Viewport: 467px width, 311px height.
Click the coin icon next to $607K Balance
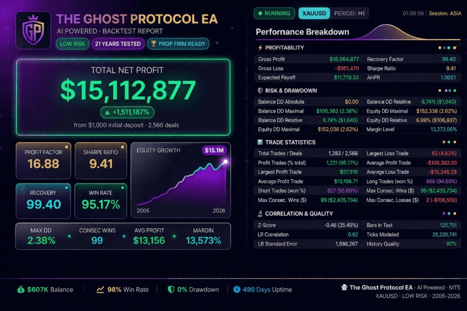(x=20, y=289)
